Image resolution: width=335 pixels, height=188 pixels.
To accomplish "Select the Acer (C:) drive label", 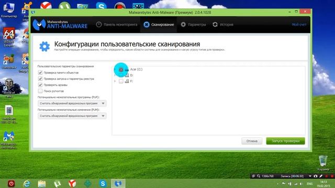I will pos(136,69).
